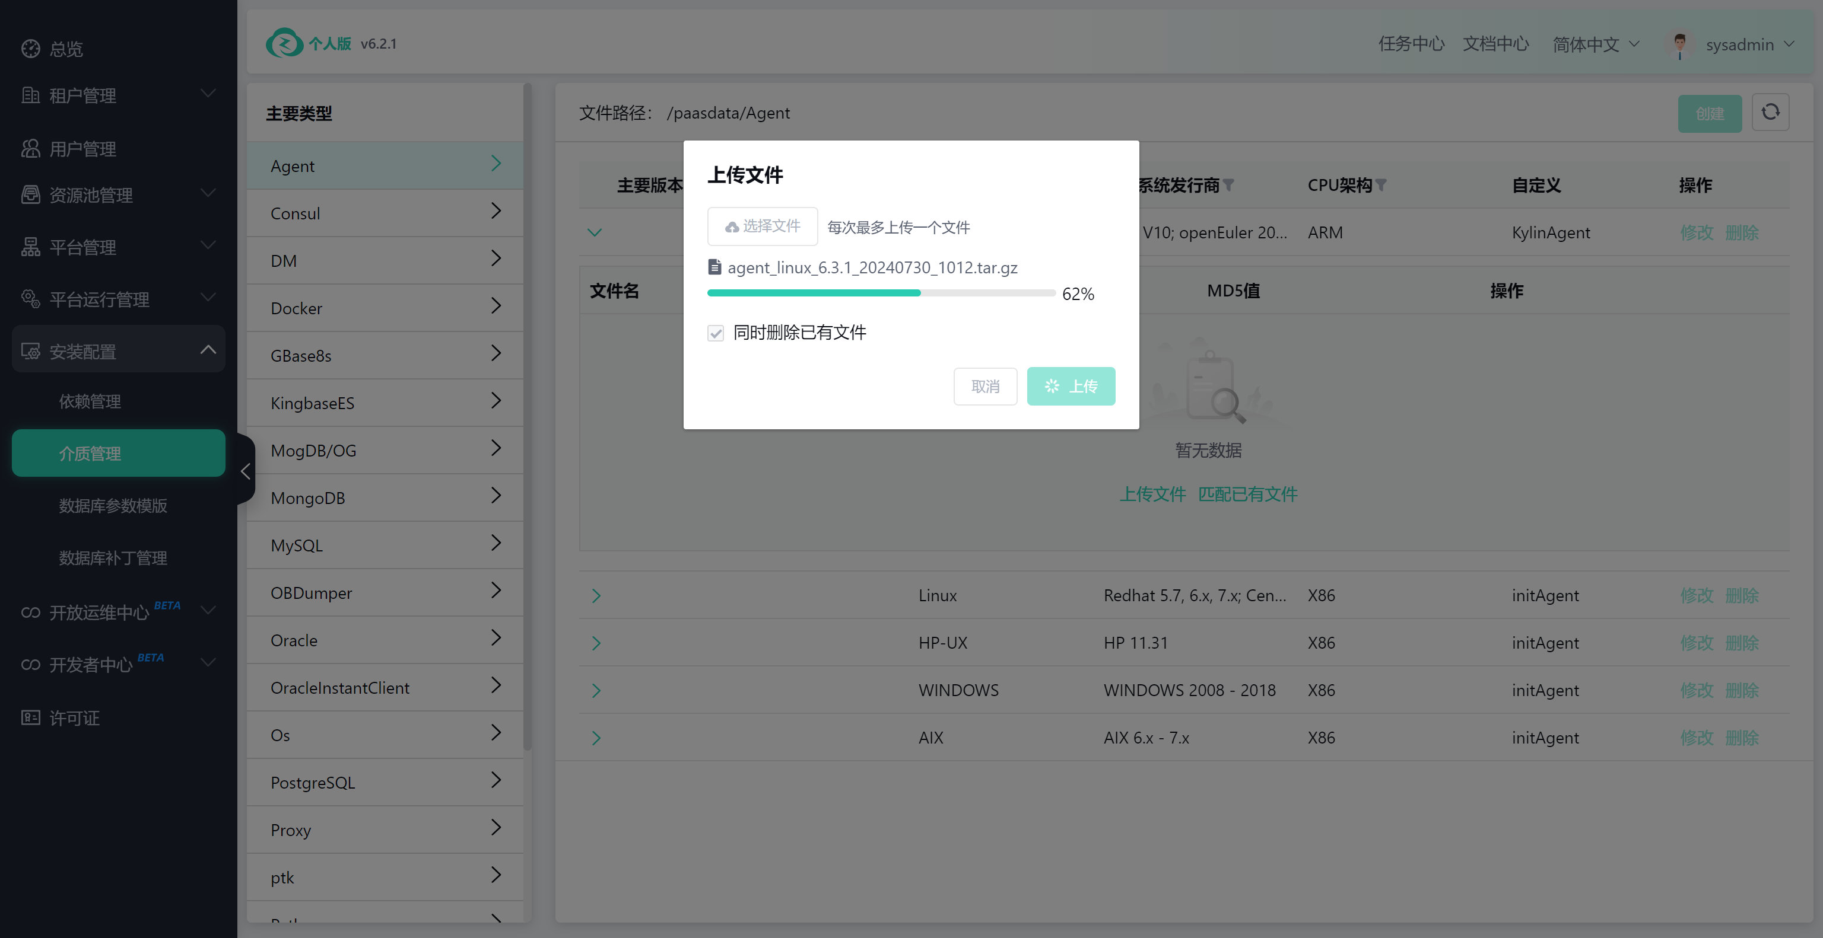Click the 许可证 license icon
The height and width of the screenshot is (938, 1823).
coord(30,717)
